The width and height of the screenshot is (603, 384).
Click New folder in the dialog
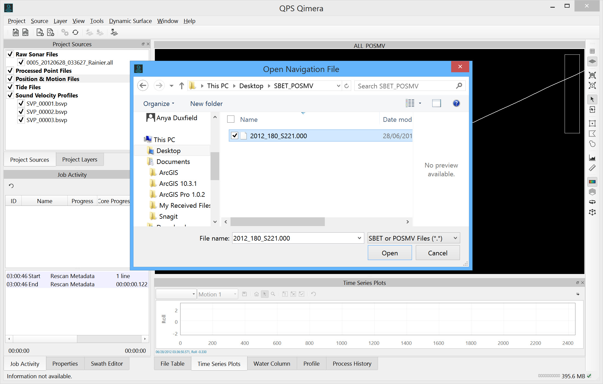206,104
